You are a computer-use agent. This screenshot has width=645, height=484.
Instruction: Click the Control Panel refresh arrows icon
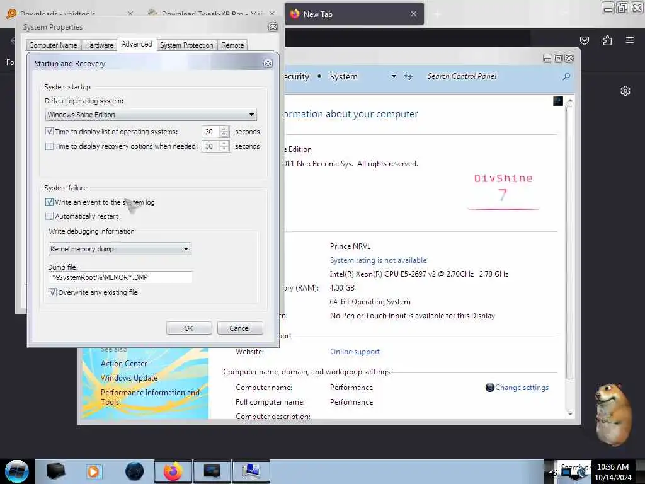point(408,76)
